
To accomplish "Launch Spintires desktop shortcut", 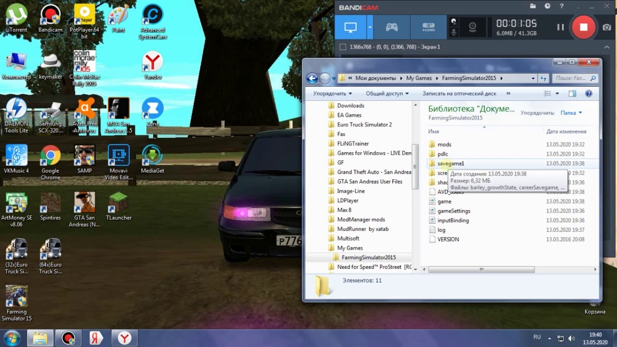I will (x=50, y=206).
